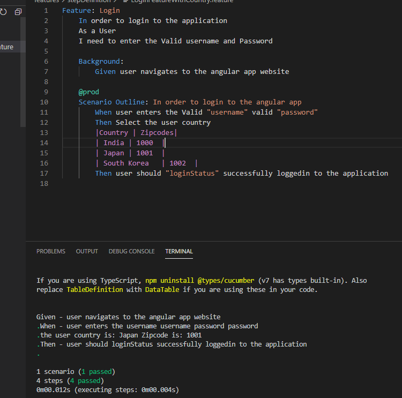The width and height of the screenshot is (402, 398).
Task: Select the highlighted feature file in sidebar
Action: 8,47
